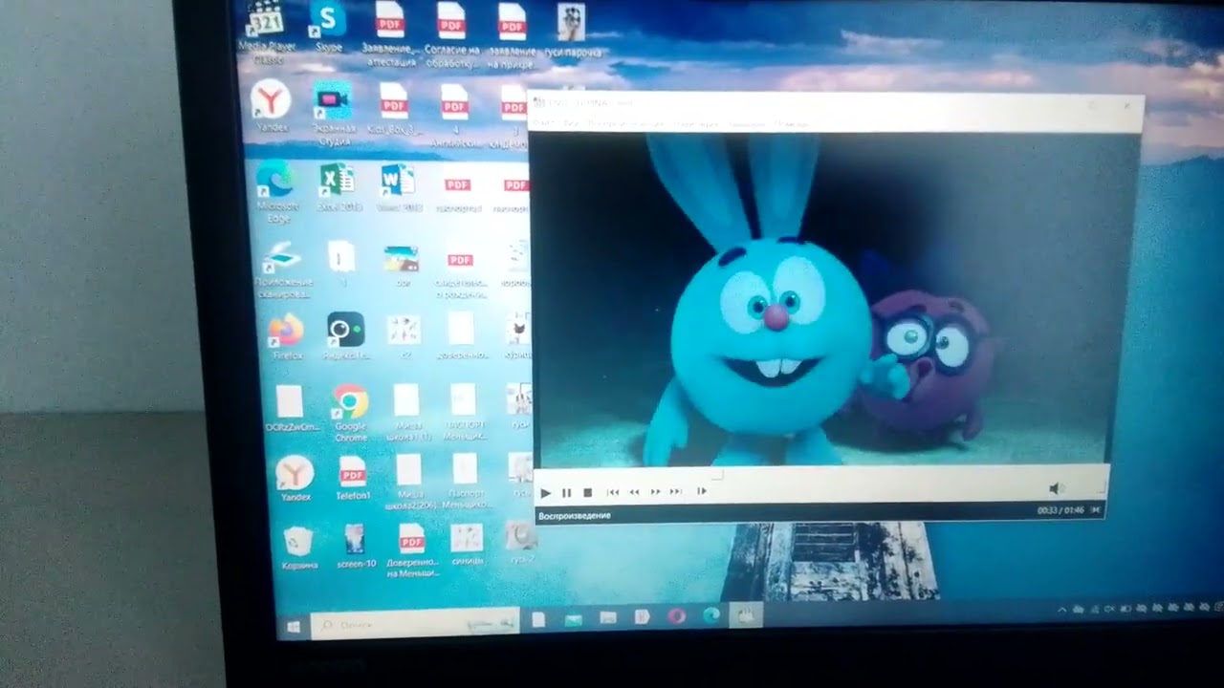Open the Mail app from the taskbar
1224x688 pixels.
point(573,619)
